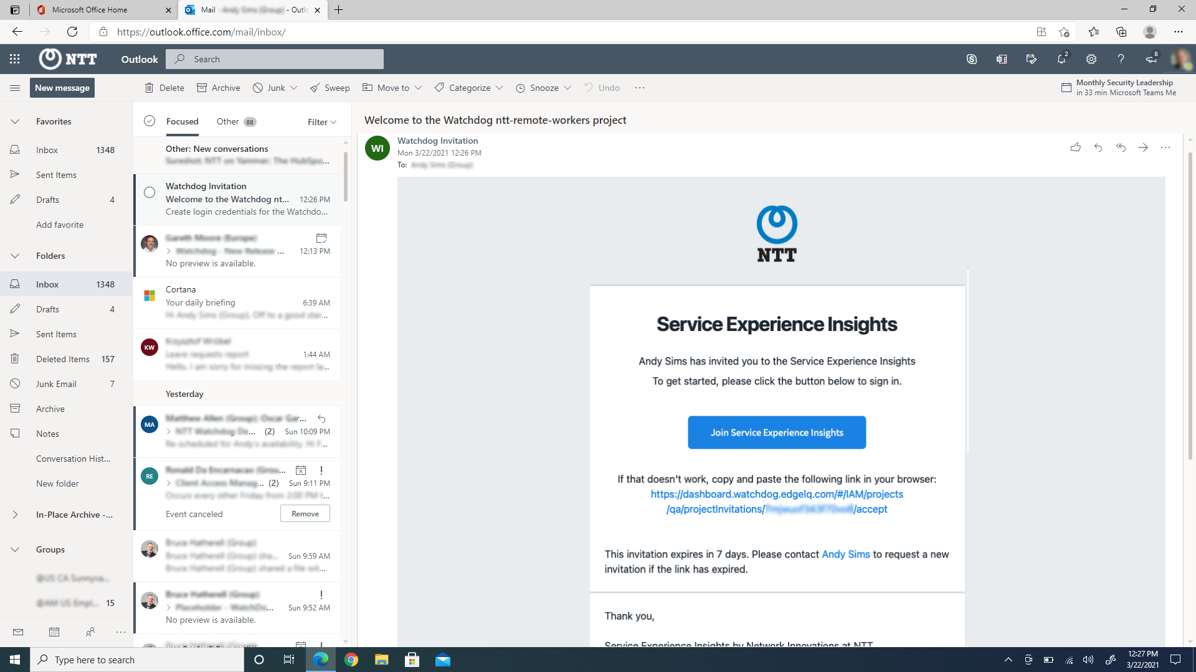1196x672 pixels.
Task: Open the Junk dropdown arrow
Action: click(x=294, y=88)
